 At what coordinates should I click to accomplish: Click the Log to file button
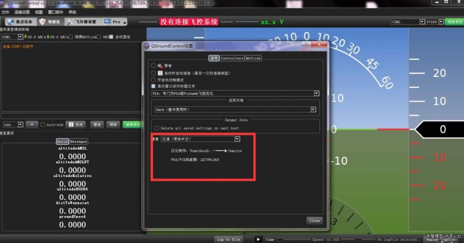[x=228, y=239]
